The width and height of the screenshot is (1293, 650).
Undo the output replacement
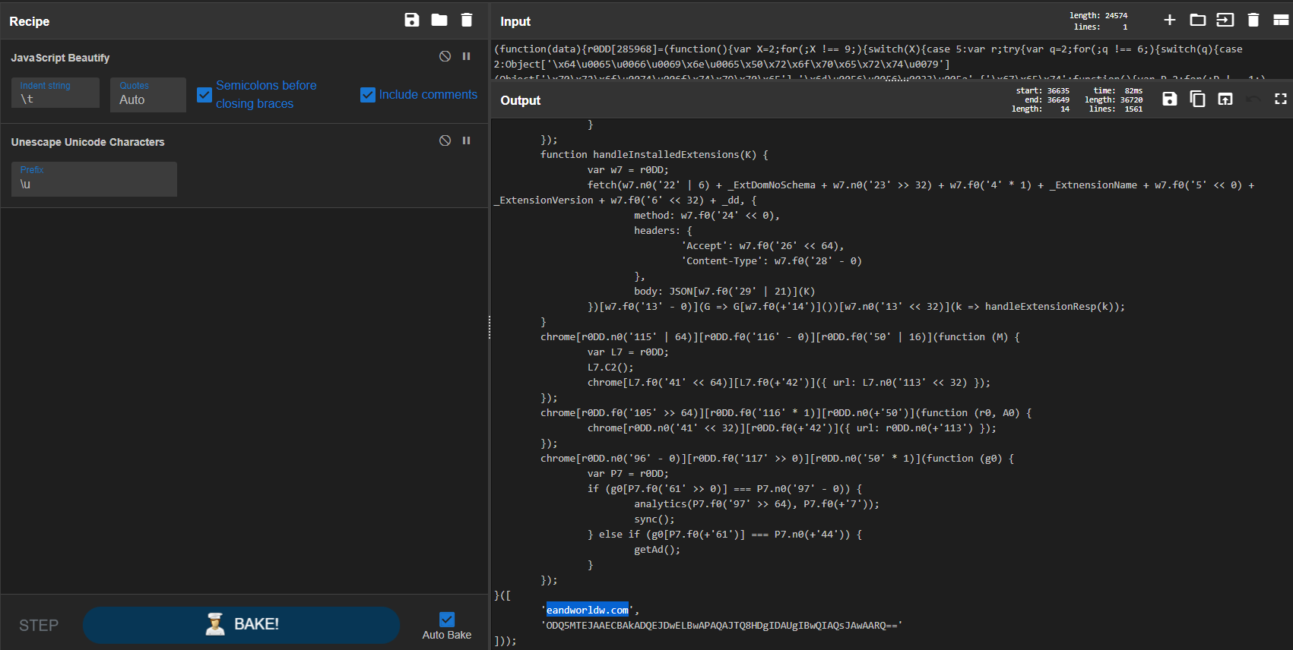tap(1253, 99)
